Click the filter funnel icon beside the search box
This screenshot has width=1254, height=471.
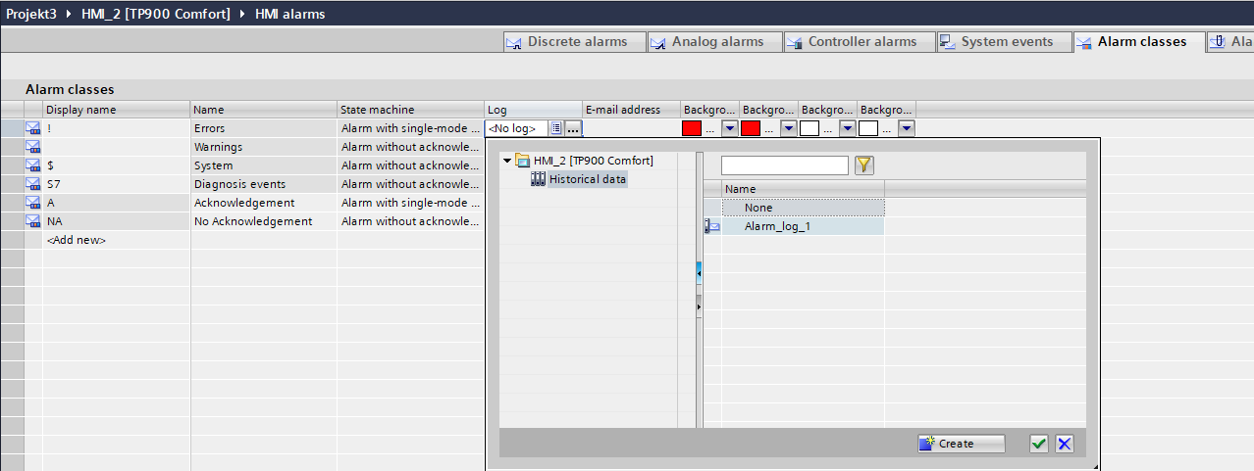point(863,165)
